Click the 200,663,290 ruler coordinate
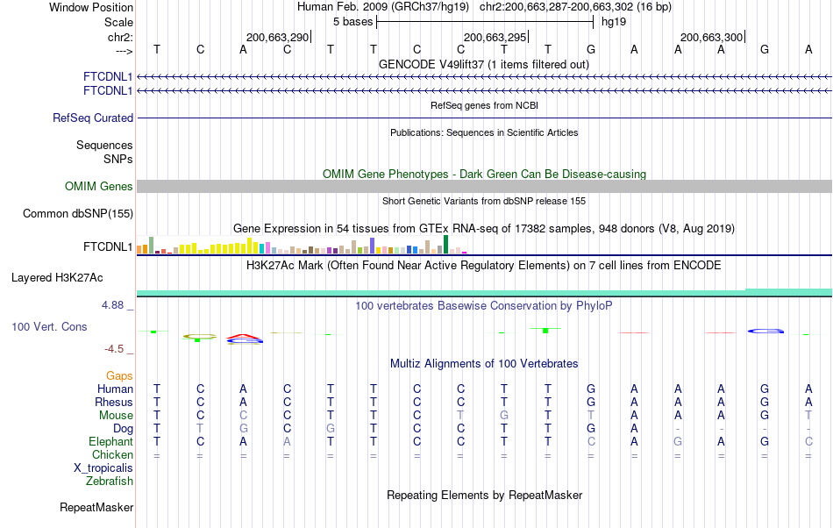This screenshot has height=528, width=833. tap(277, 37)
